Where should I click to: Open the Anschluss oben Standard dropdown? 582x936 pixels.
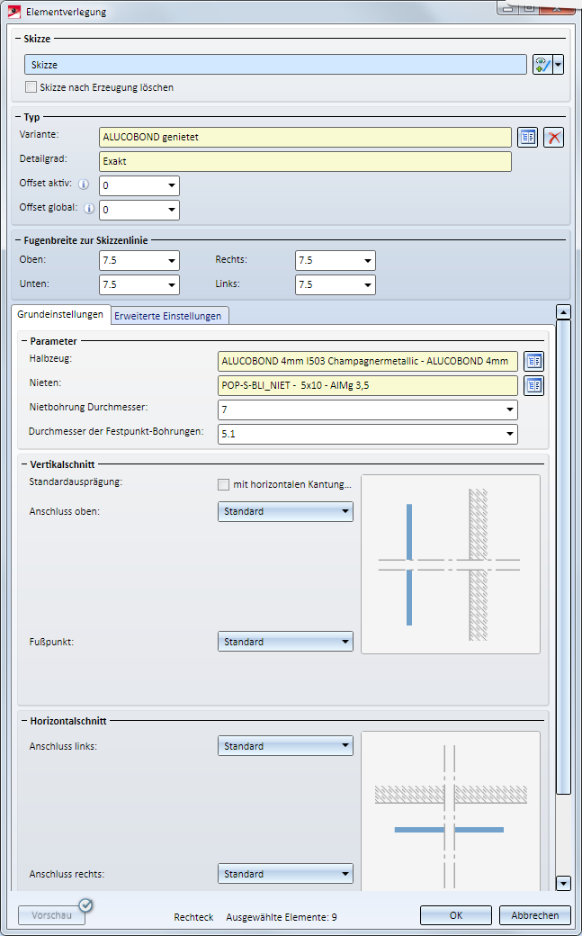coord(285,511)
